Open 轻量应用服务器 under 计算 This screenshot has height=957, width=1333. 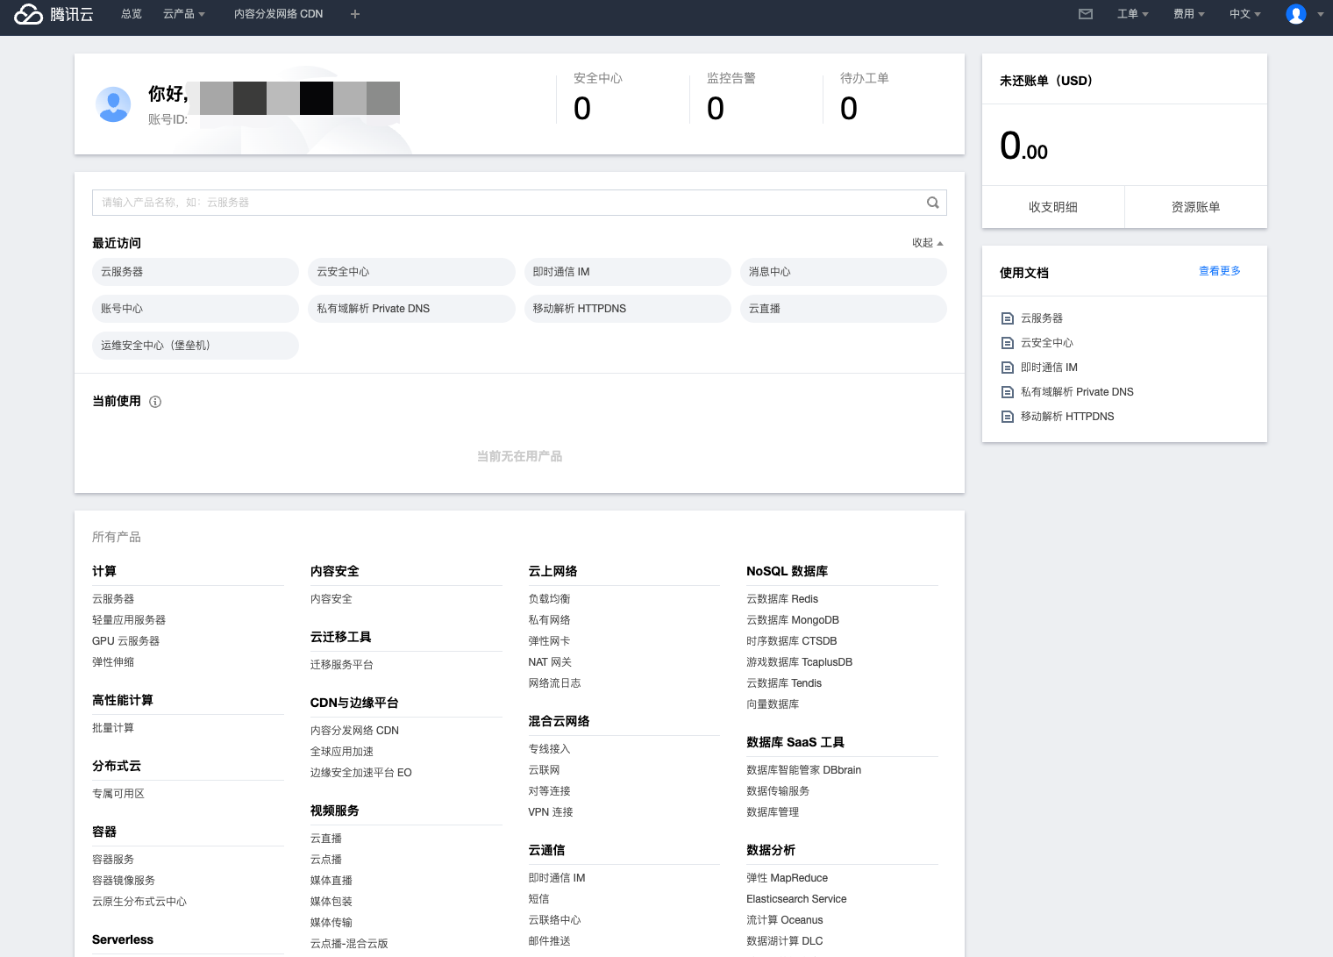pyautogui.click(x=129, y=620)
